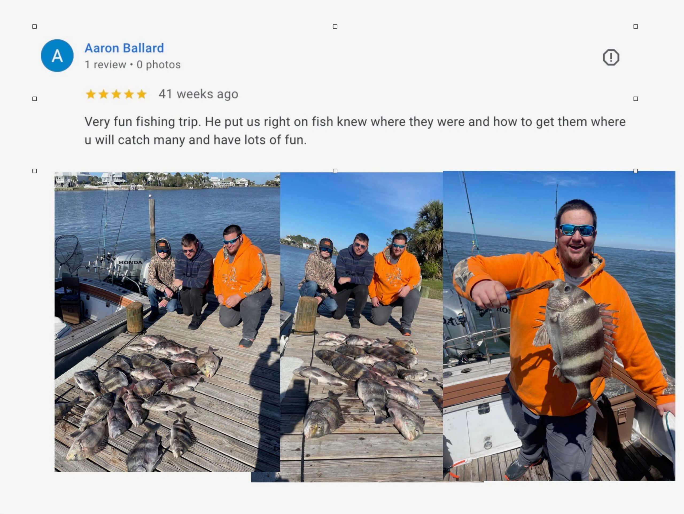Select the first gold rating star
The height and width of the screenshot is (514, 684).
(x=91, y=94)
